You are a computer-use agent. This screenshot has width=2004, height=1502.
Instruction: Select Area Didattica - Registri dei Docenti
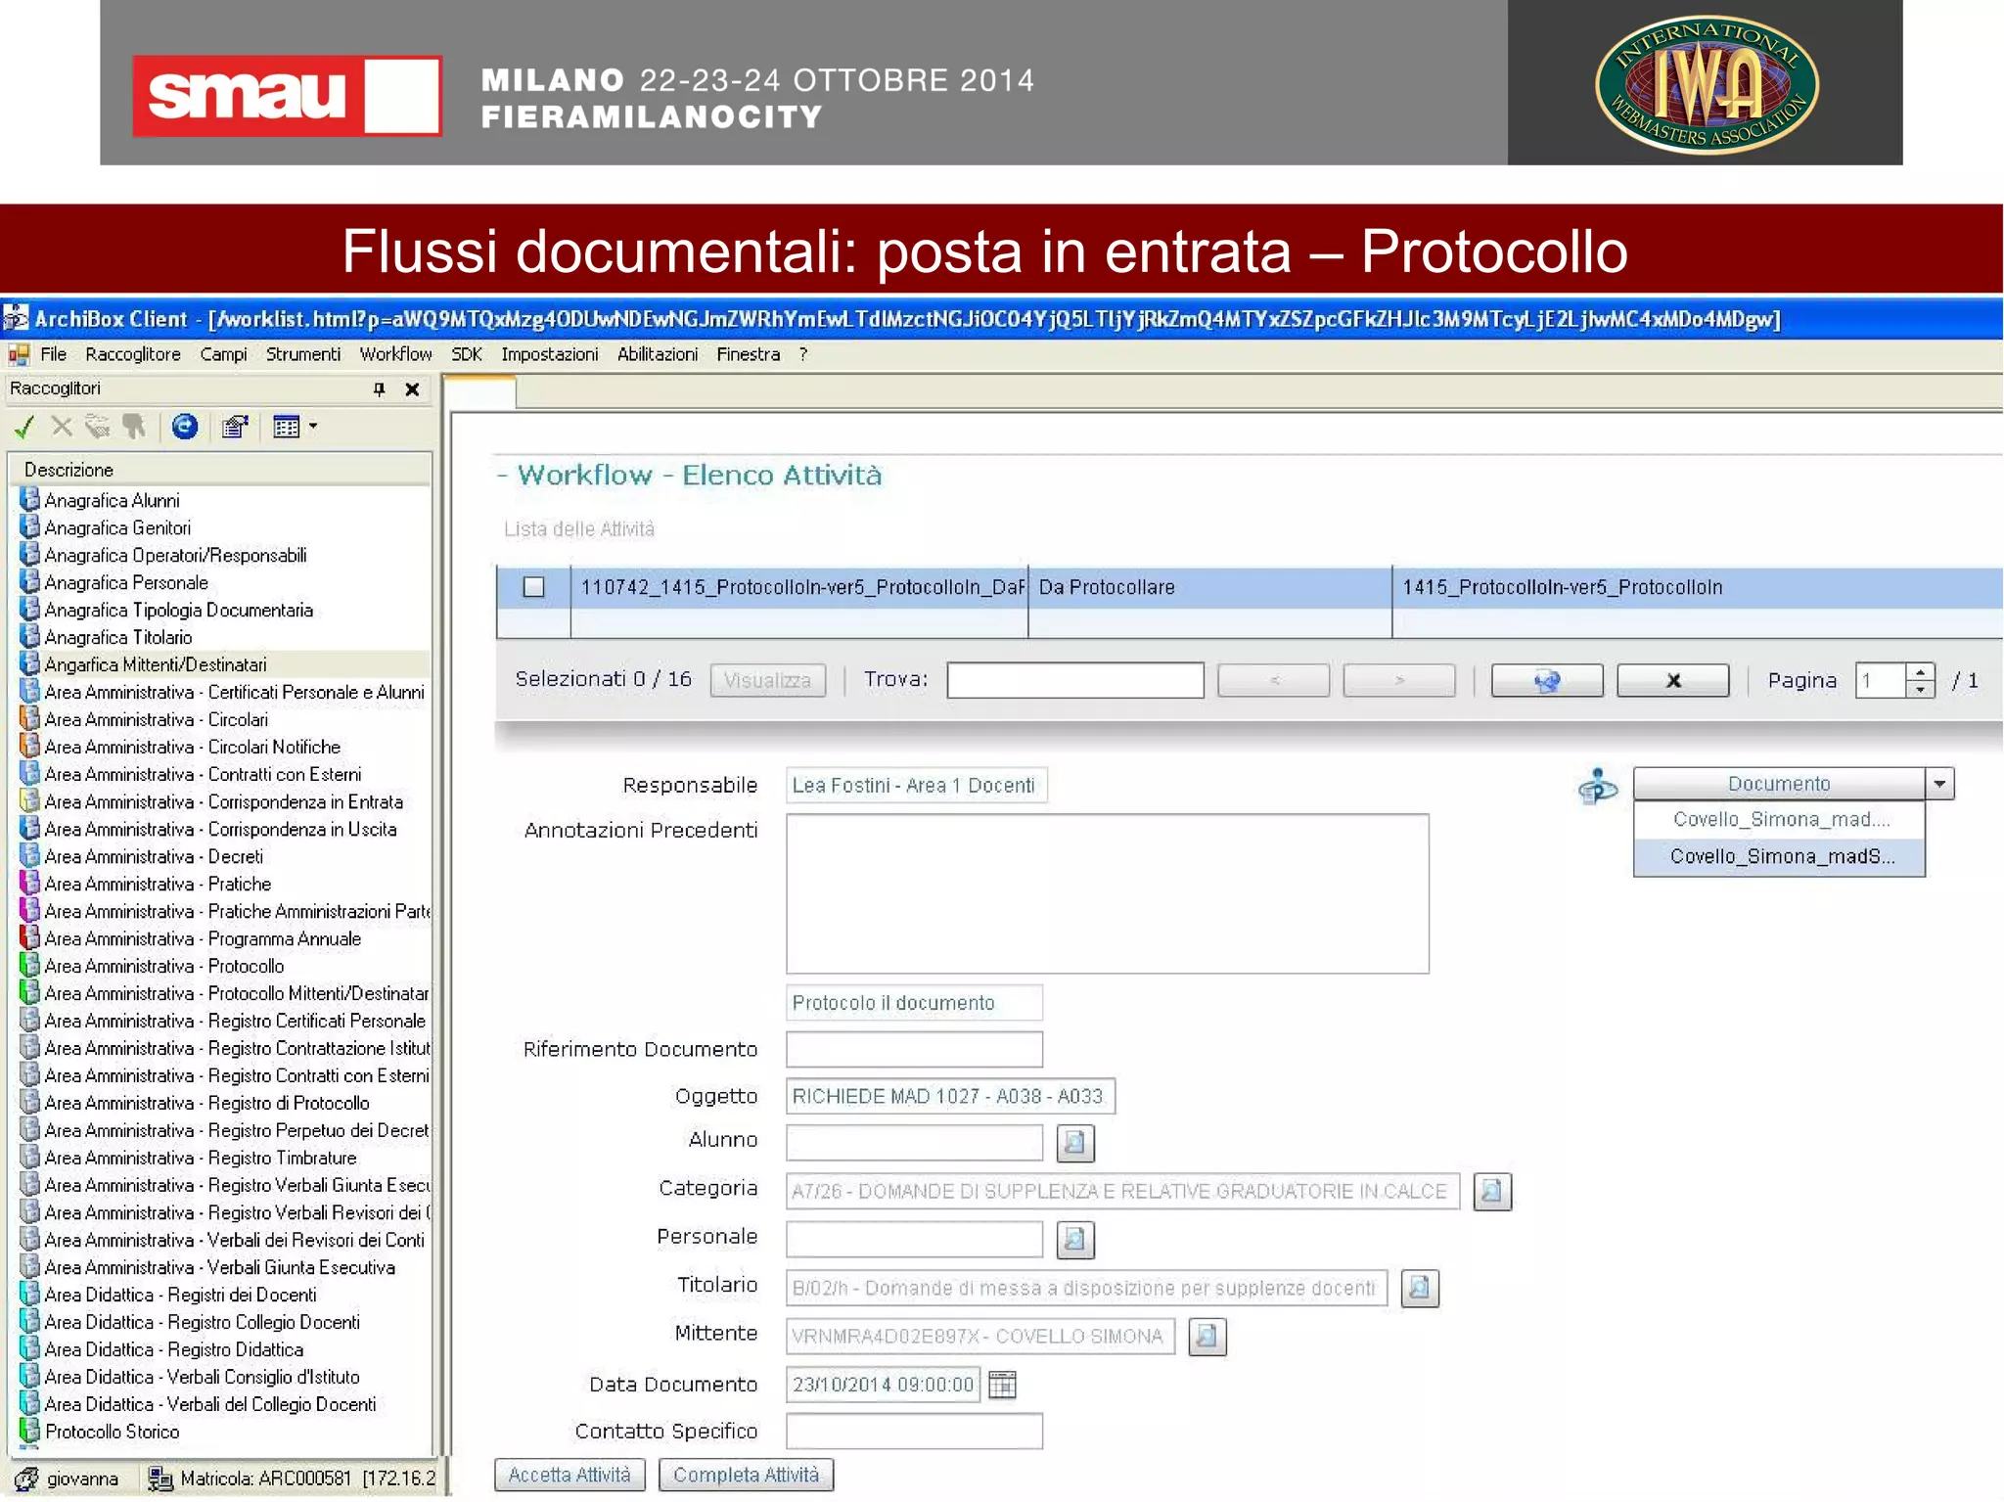[224, 1295]
